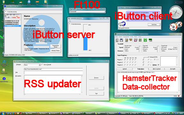Open File menu in iButton Viewer window

click(x=6, y=9)
